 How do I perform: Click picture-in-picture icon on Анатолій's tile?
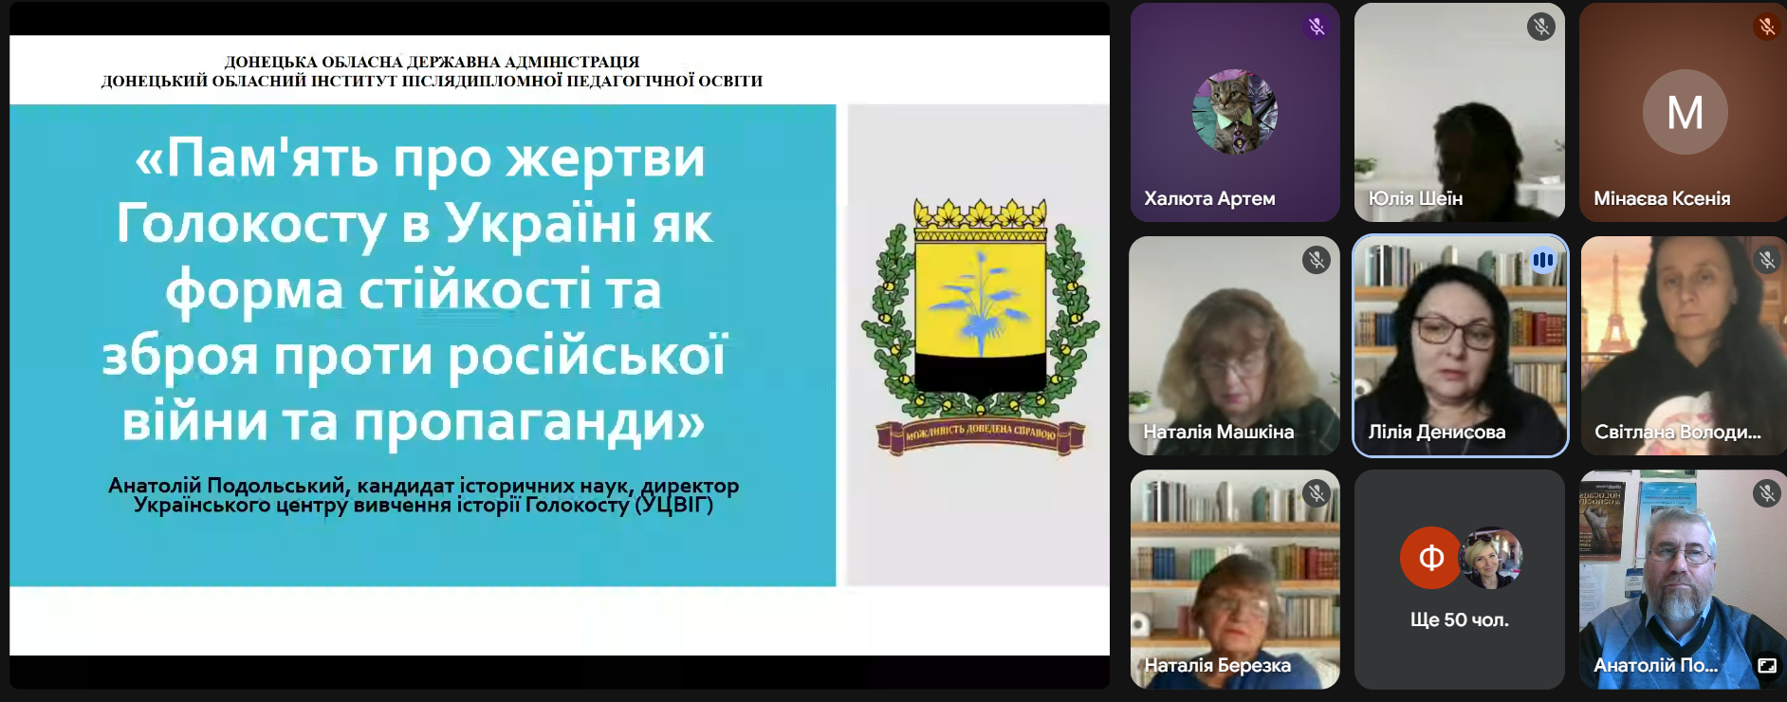pyautogui.click(x=1767, y=666)
